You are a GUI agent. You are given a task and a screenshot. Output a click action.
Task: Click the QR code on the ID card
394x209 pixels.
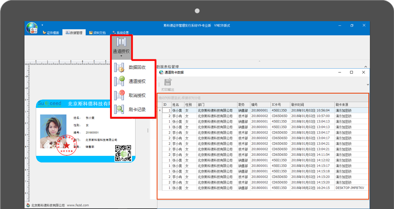click(x=123, y=153)
